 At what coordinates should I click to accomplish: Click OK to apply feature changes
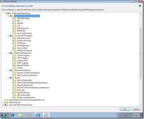(125, 109)
